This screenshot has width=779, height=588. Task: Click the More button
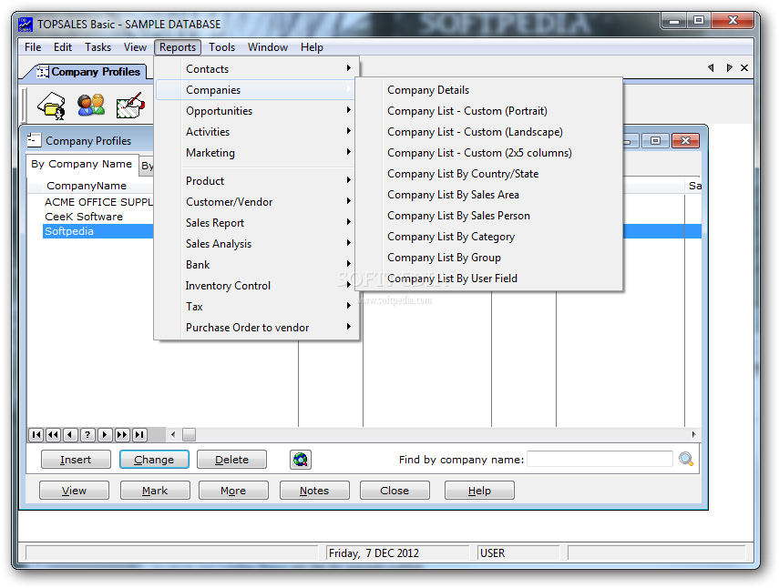point(233,491)
